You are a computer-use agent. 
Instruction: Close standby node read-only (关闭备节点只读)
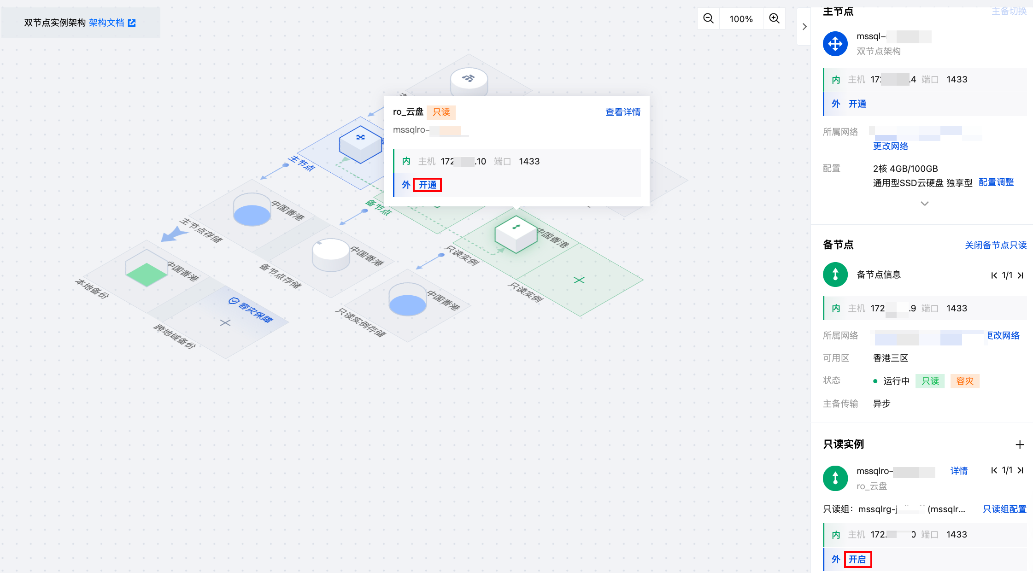coord(995,245)
